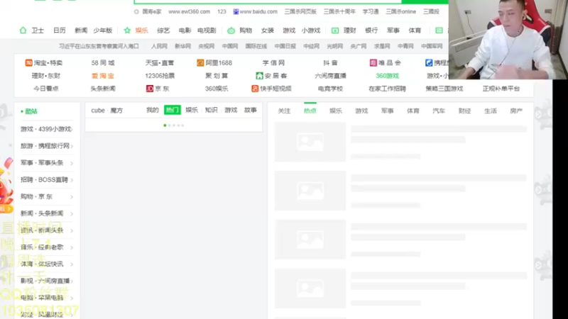The image size is (568, 319).
Task: Open 游戏·4399小游戏 in the sidebar
Action: tap(46, 129)
